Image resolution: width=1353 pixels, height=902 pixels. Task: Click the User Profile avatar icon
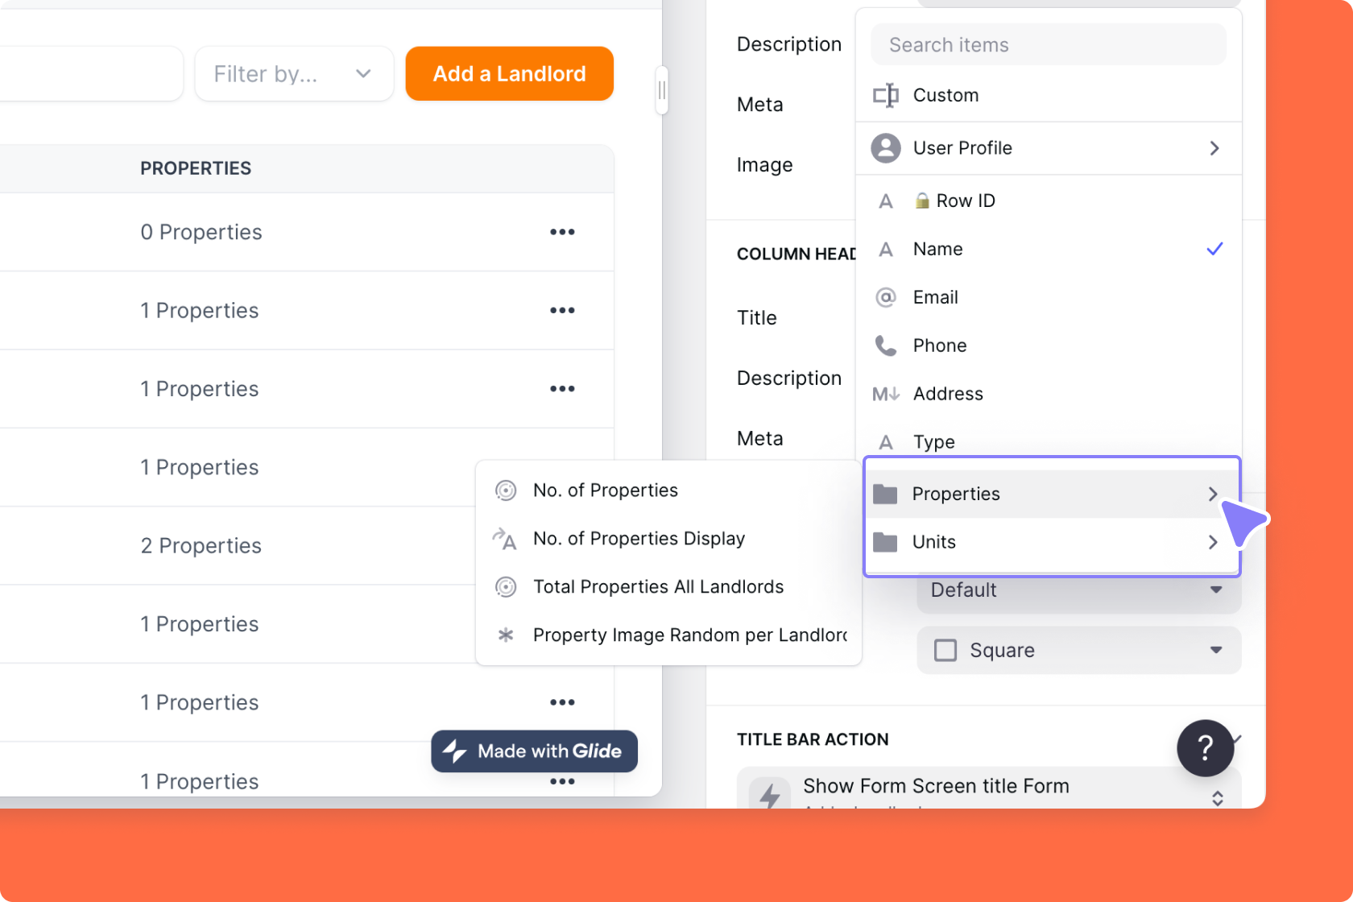point(886,148)
